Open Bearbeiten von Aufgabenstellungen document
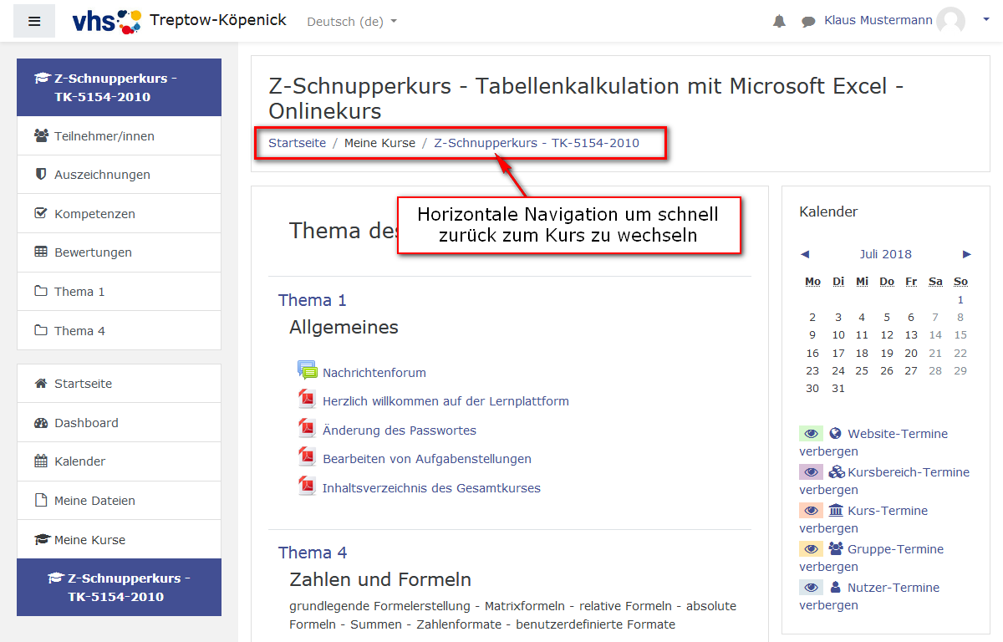Image resolution: width=1003 pixels, height=642 pixels. (427, 459)
